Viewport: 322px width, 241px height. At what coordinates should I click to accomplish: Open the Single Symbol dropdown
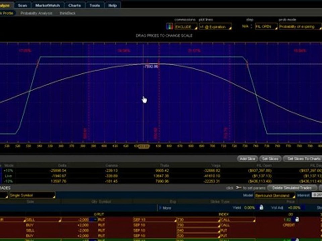click(33, 195)
